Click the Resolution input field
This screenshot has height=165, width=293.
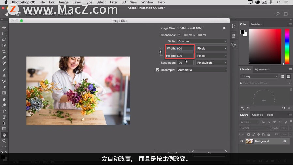[x=185, y=63]
